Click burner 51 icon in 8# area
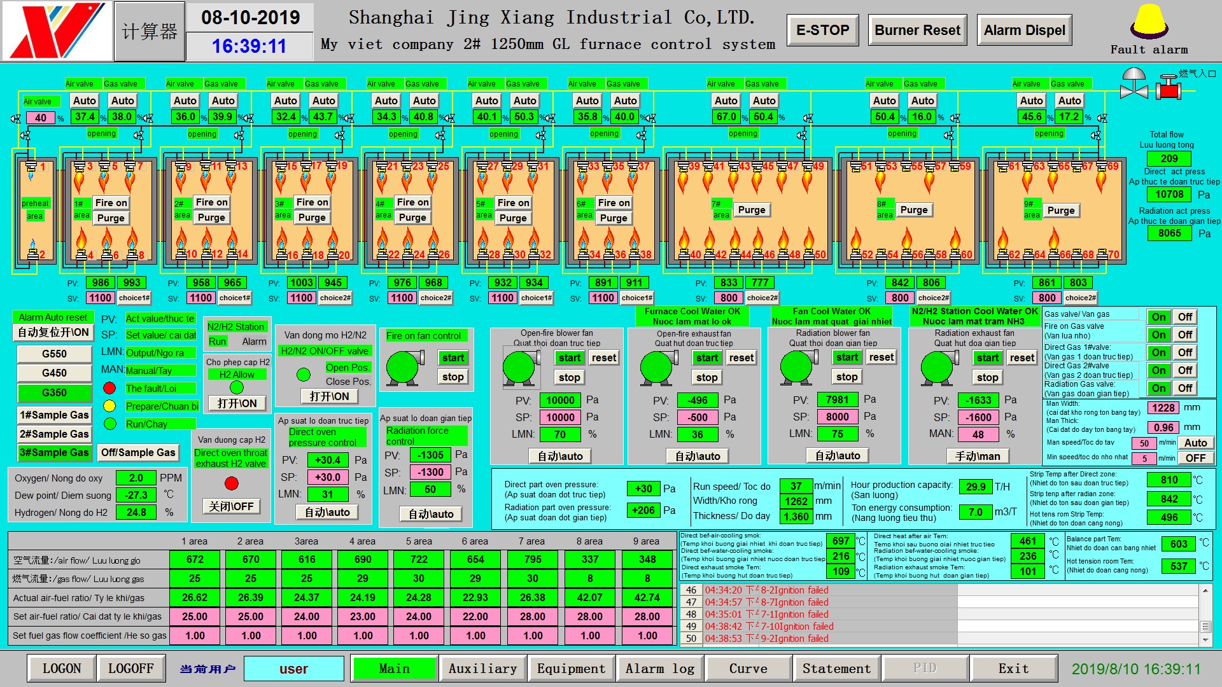Viewport: 1222px width, 687px height. (855, 167)
